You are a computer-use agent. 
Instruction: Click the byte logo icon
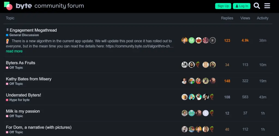tap(8, 6)
